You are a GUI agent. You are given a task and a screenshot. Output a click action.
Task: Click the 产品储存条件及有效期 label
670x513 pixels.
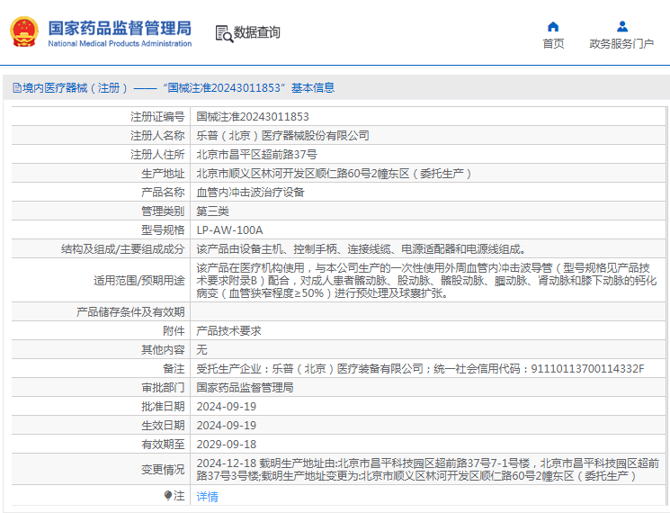(x=130, y=312)
